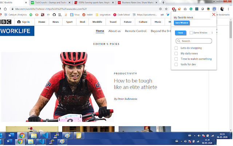Toggle the highlighted blue tab-saver extension icon

214,9
